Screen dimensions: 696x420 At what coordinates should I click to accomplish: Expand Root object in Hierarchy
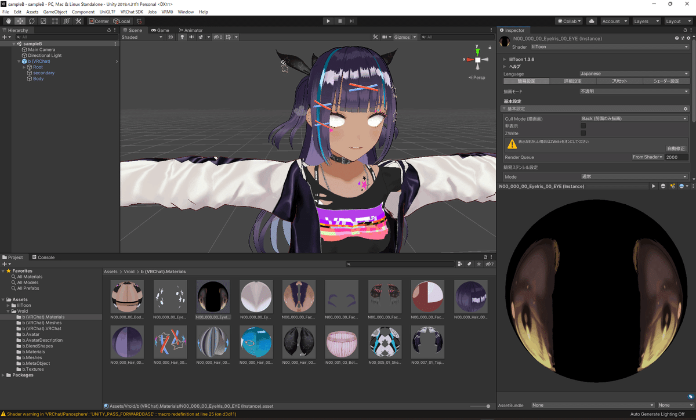tap(24, 67)
